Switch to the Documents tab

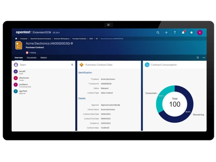(x=32, y=57)
